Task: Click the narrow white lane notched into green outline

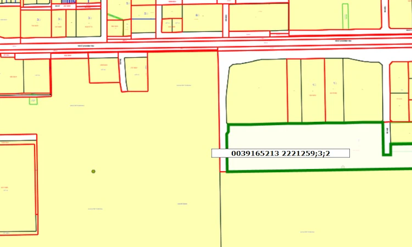Action: [387, 138]
